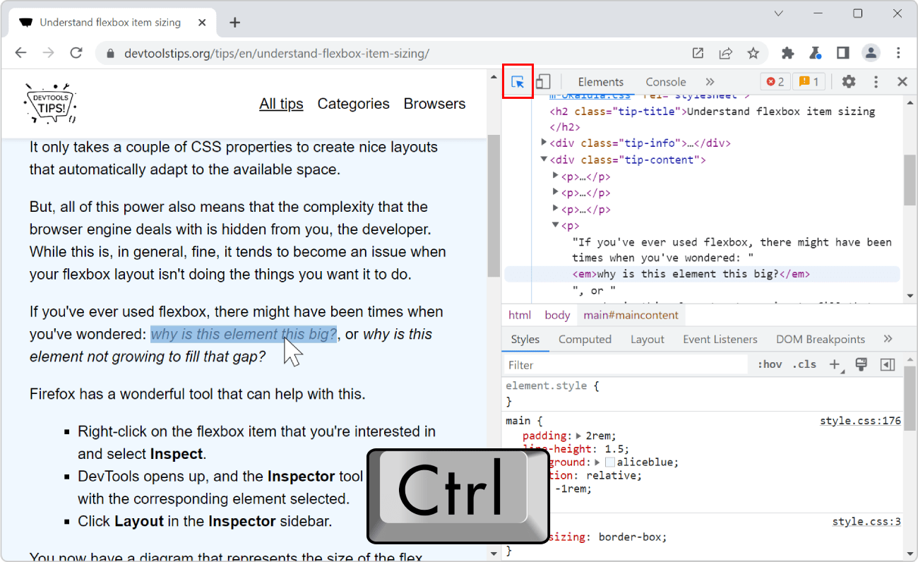Expand the third collapsed p node
Viewport: 918px width, 562px height.
click(555, 209)
